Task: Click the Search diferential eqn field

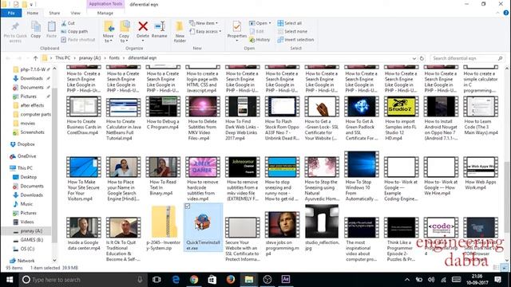Action: pos(467,58)
